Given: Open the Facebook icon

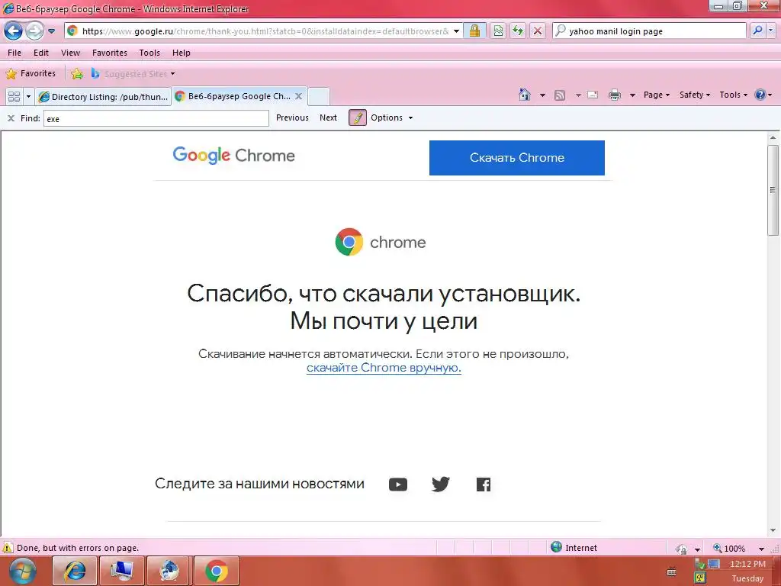Looking at the screenshot, I should [x=483, y=485].
